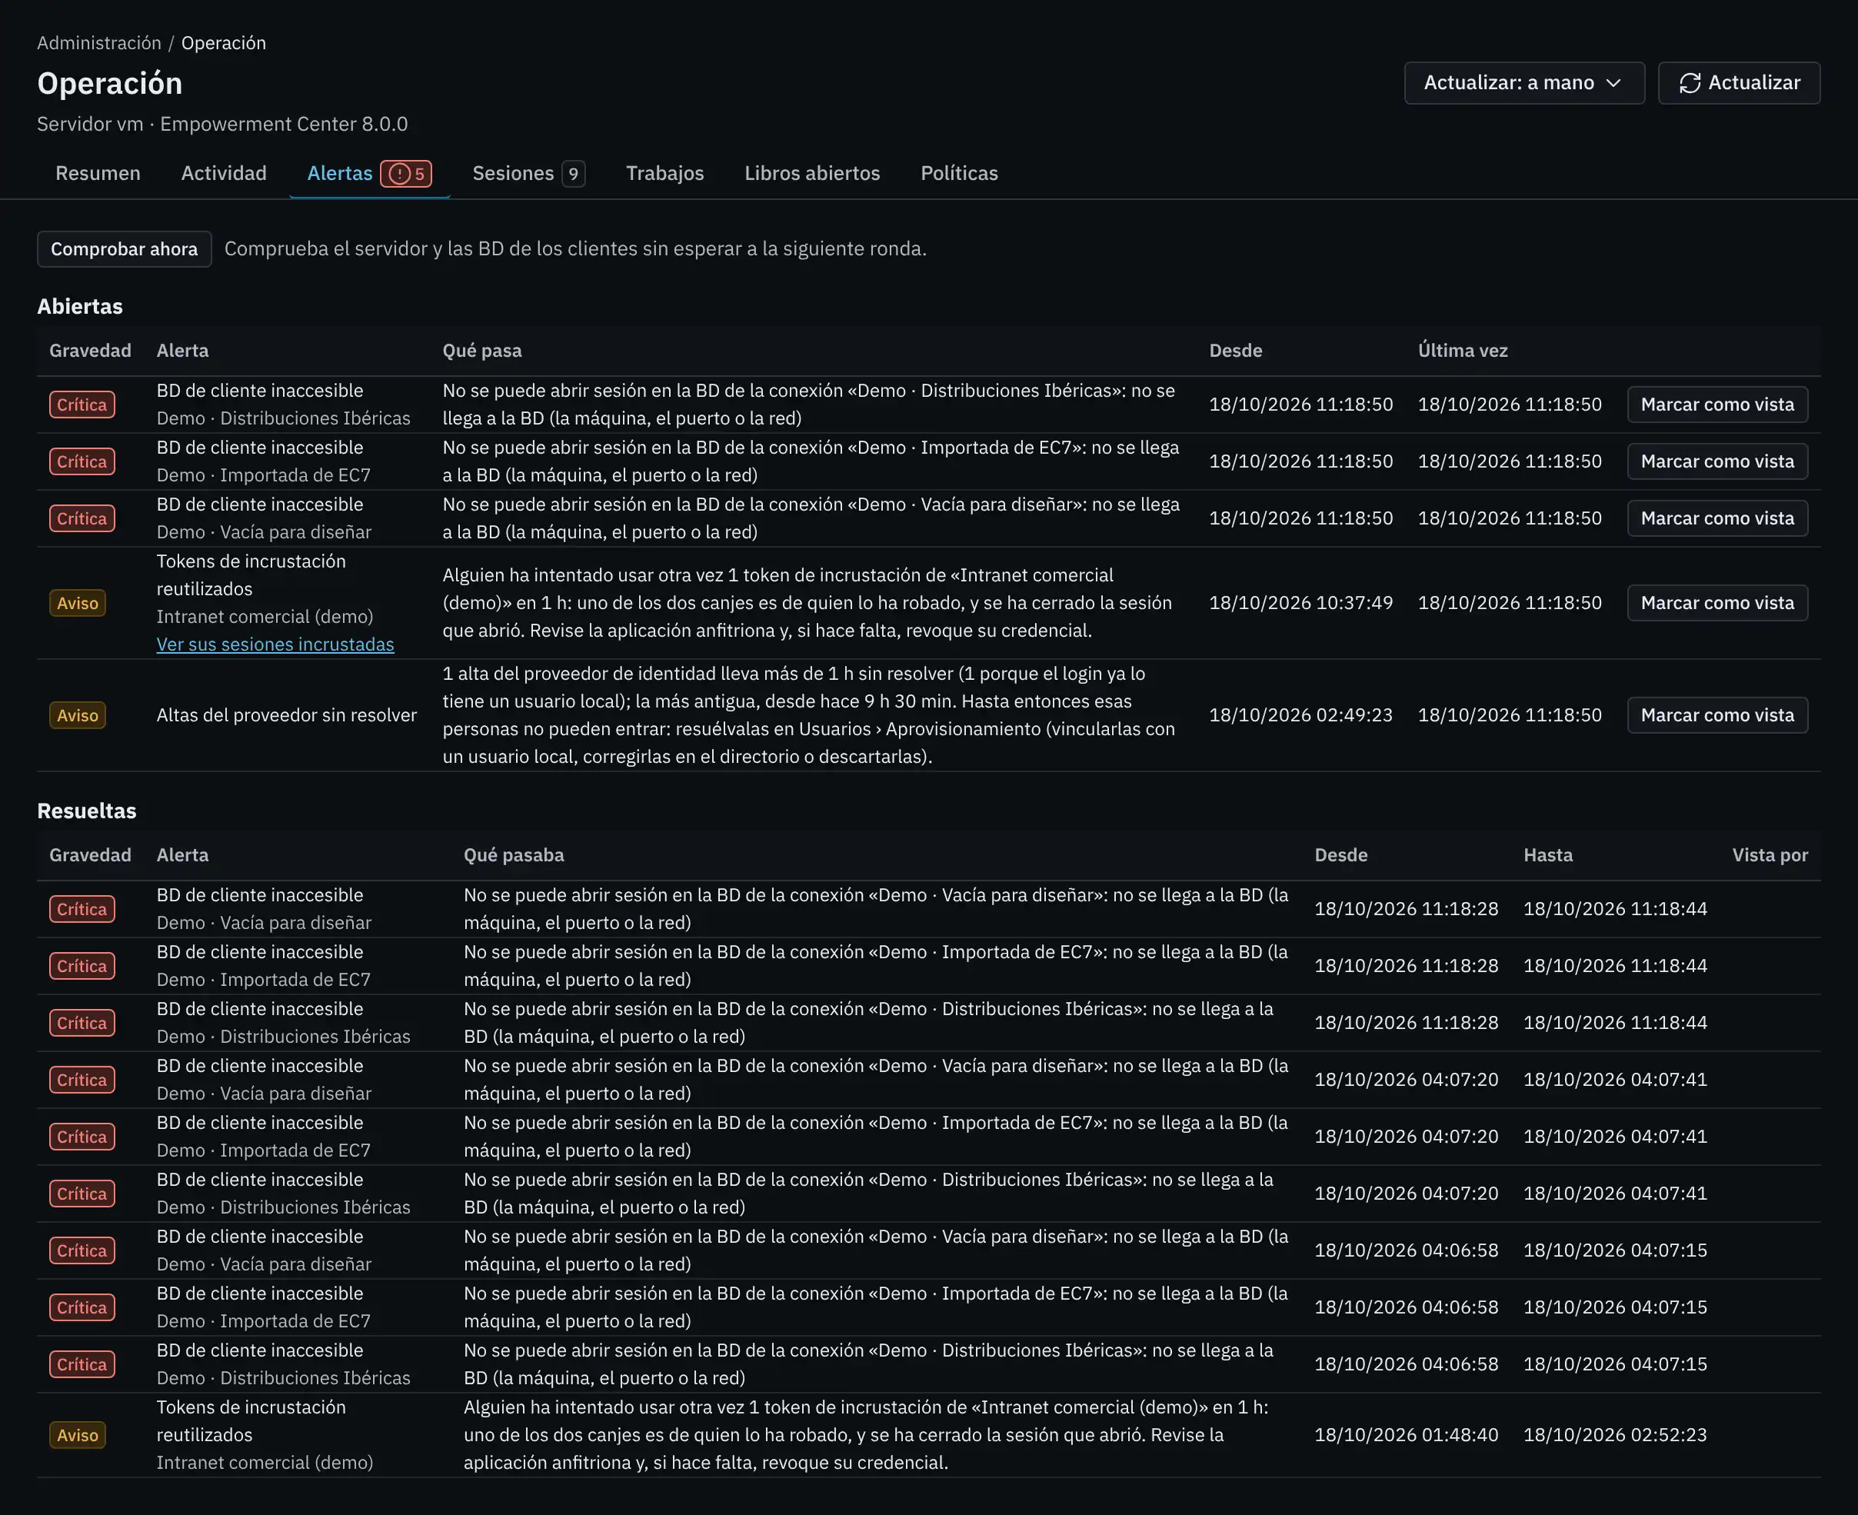Mark the open reused tokens alert as seen

click(1716, 602)
